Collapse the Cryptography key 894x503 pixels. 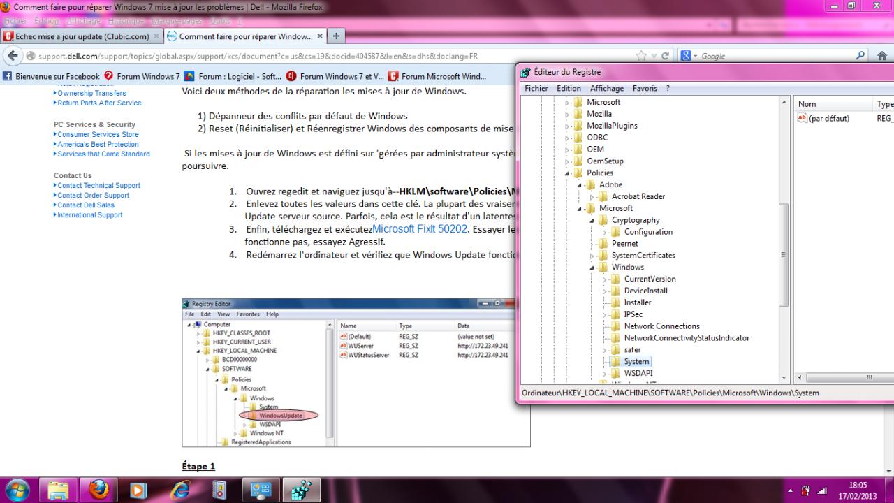coord(592,220)
